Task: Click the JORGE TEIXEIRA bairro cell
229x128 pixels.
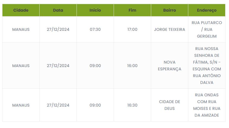Action: (170, 29)
